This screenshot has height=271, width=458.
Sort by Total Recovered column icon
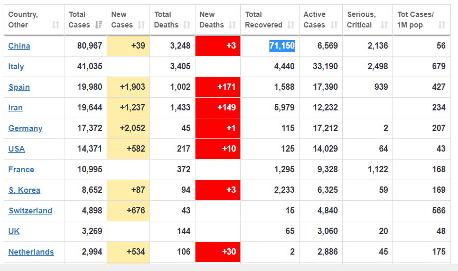[x=291, y=25]
